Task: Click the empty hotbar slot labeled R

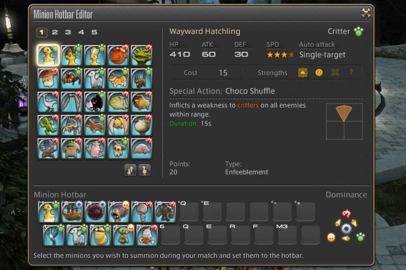Action: click(x=240, y=235)
